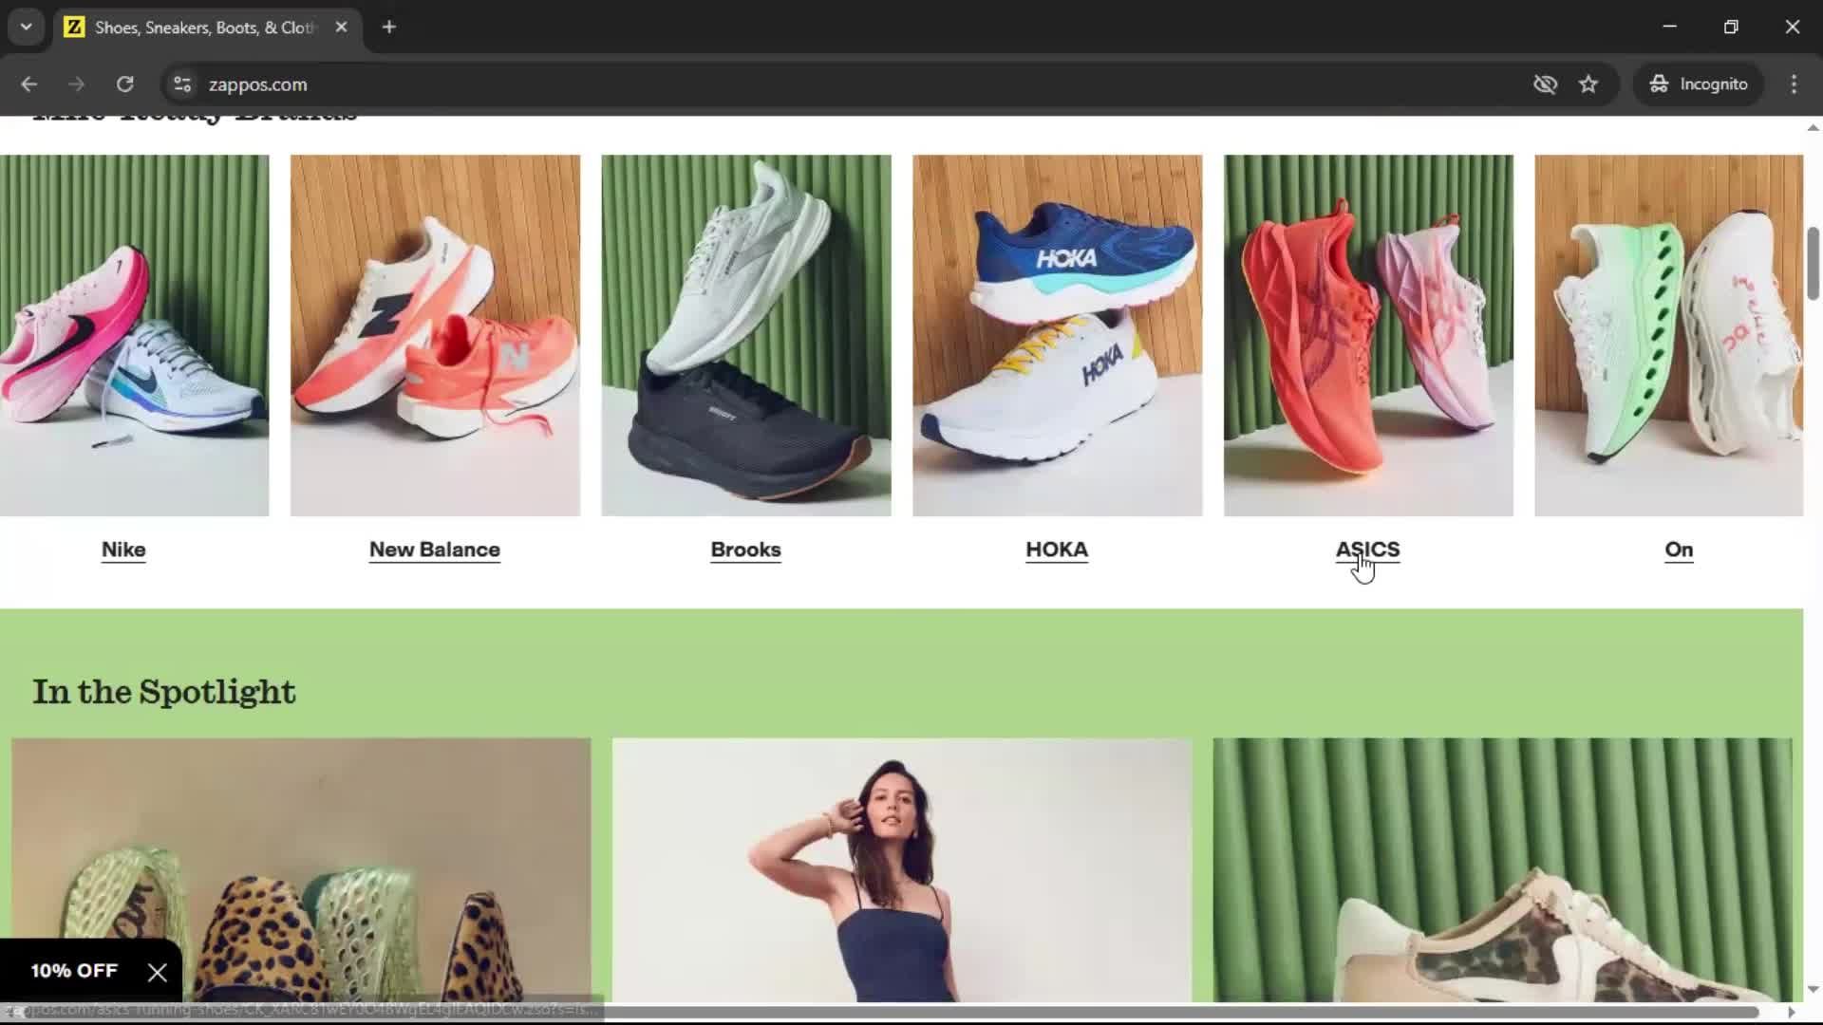The image size is (1823, 1025).
Task: Reload the current page
Action: [124, 84]
